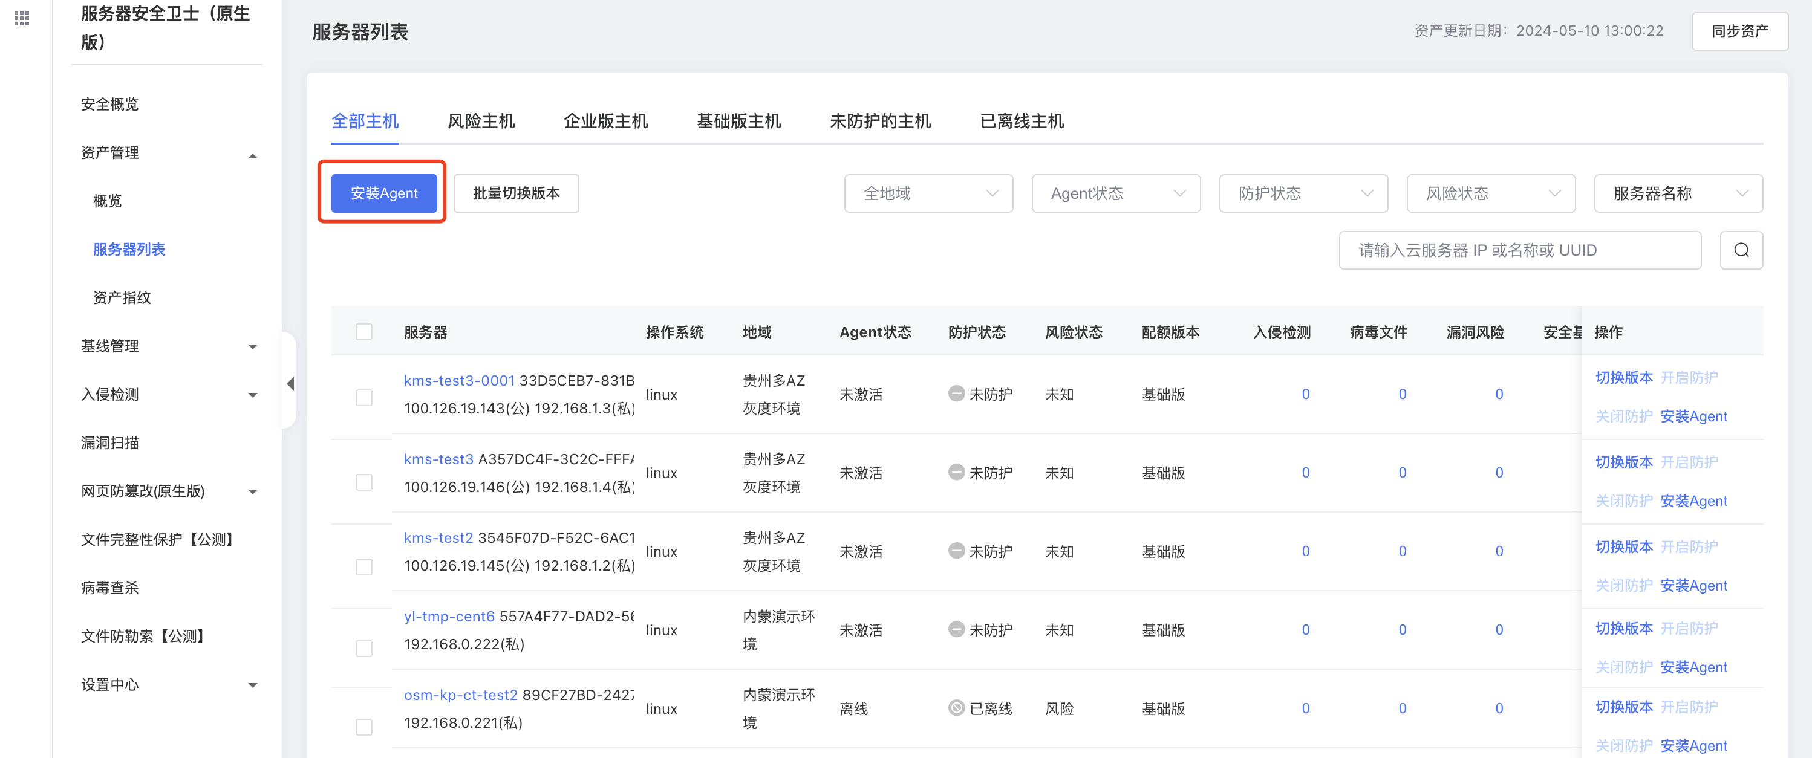Open 资产指纹 in the sidebar
1812x758 pixels.
[122, 297]
